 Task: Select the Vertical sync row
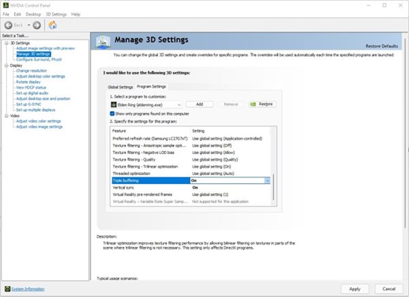(x=191, y=187)
